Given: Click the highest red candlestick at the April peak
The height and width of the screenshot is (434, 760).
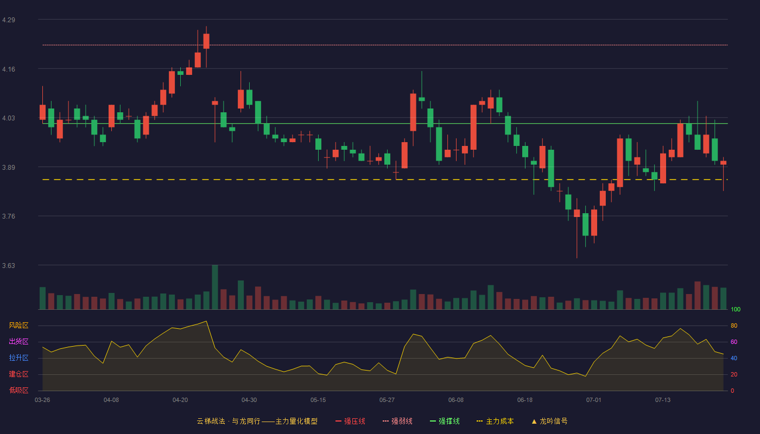Looking at the screenshot, I should tap(206, 41).
